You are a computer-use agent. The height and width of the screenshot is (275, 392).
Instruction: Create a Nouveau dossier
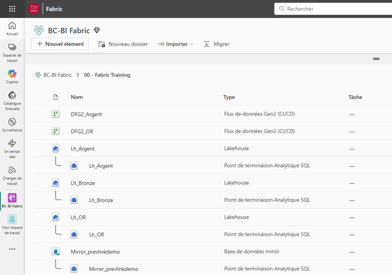pos(123,44)
